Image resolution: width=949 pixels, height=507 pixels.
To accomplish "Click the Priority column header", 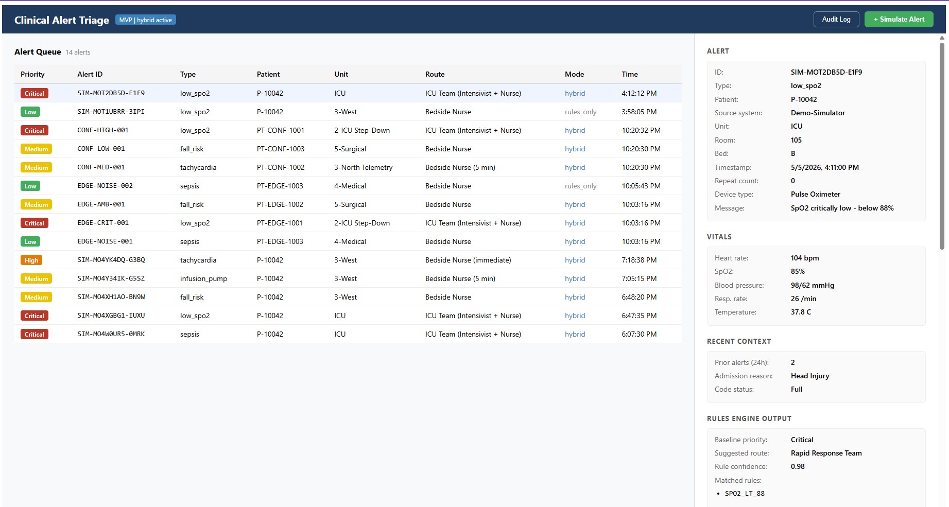I will (32, 74).
